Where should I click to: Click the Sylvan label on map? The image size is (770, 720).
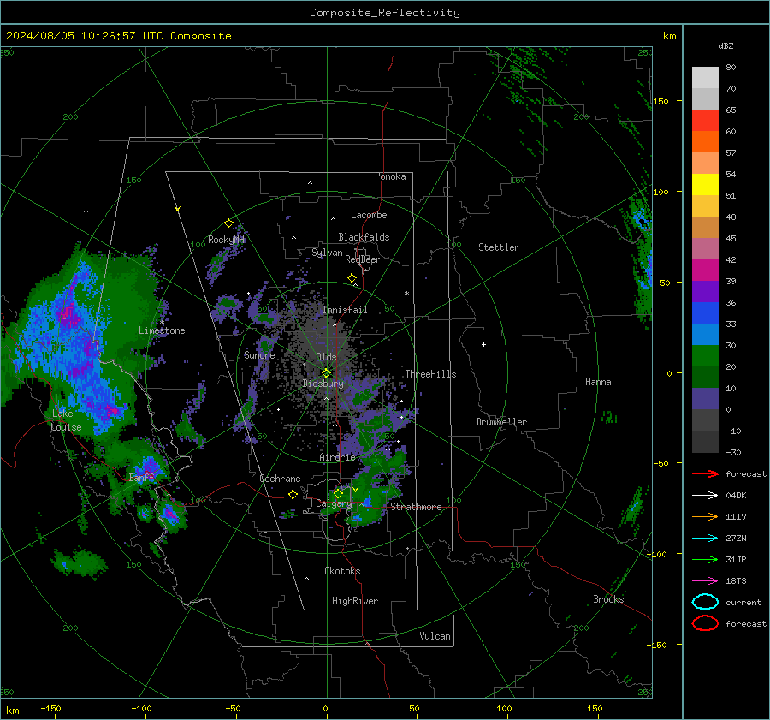coord(327,253)
